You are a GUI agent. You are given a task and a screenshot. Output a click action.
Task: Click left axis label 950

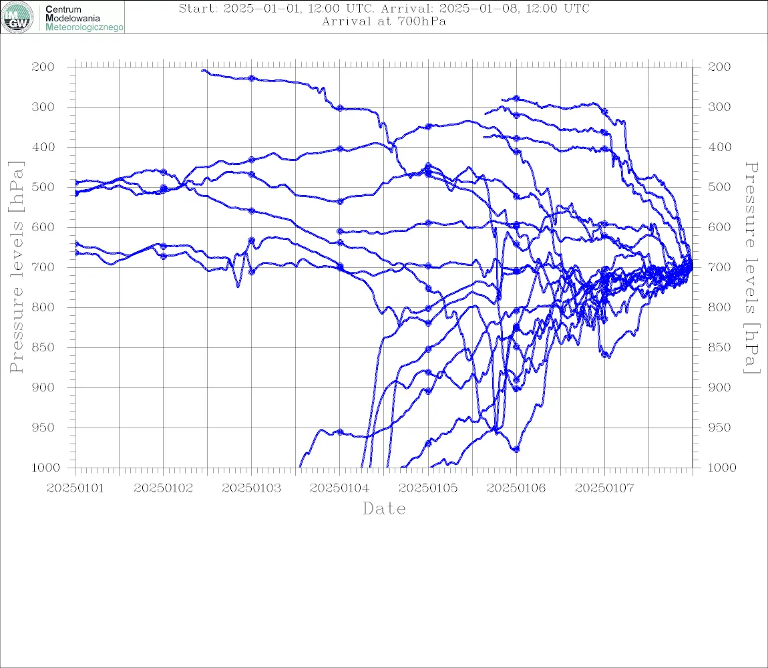(x=43, y=428)
